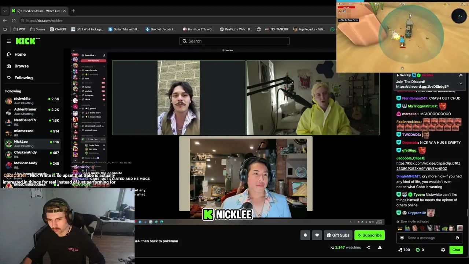Open miamaxxed channel in Following list
This screenshot has width=469, height=264.
[32, 133]
